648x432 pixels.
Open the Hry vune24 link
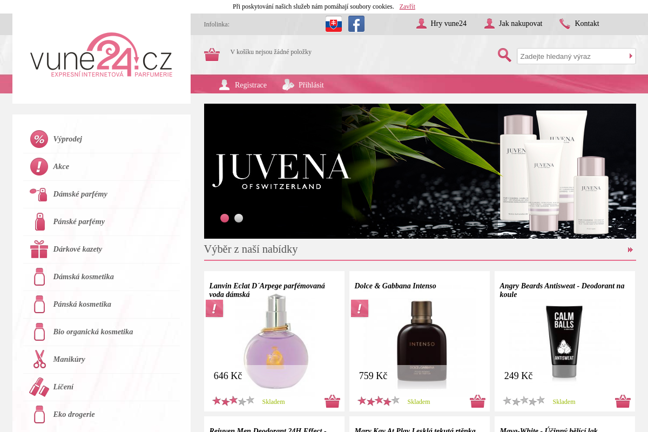[x=448, y=24]
